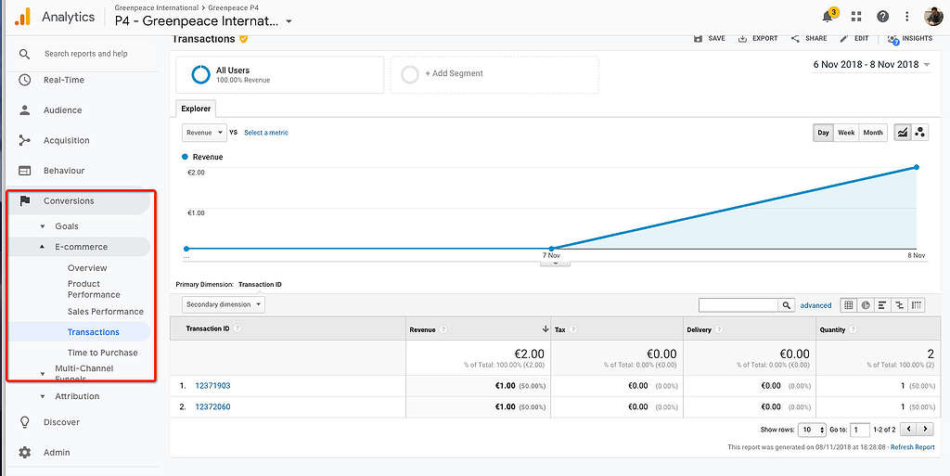
Task: Click the Share button
Action: pos(809,38)
